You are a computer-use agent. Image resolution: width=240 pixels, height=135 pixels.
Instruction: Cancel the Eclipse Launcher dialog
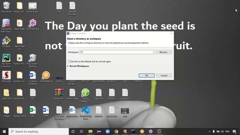(x=164, y=75)
